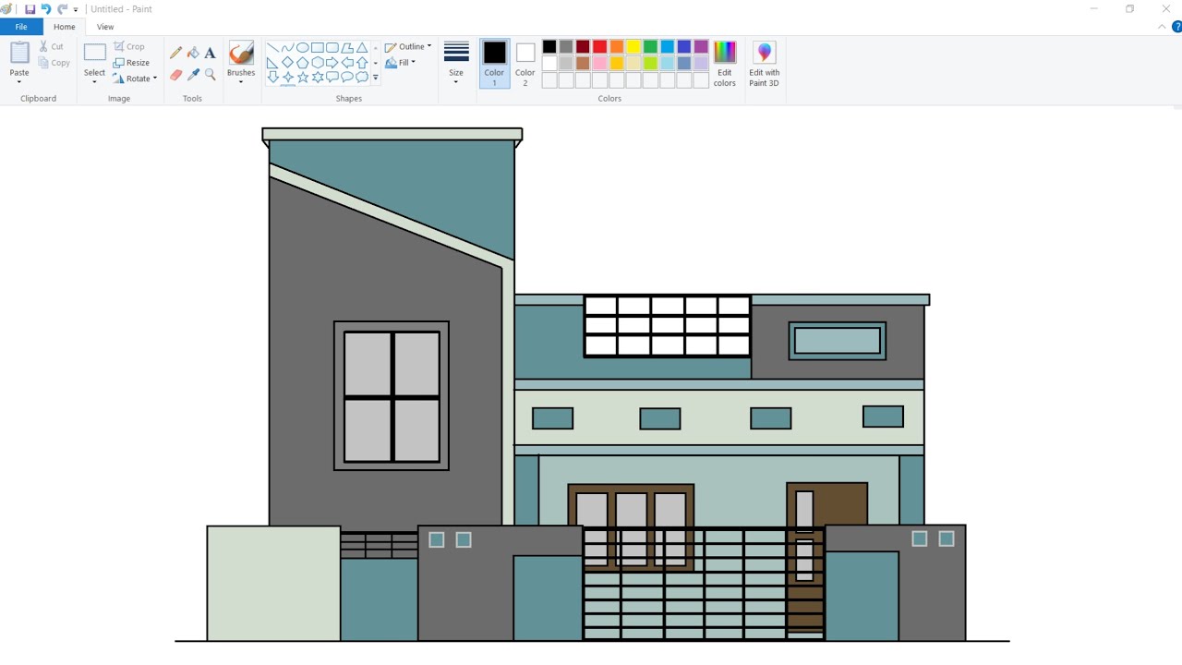The width and height of the screenshot is (1182, 665).
Task: Click the Redo arrow in title bar
Action: pyautogui.click(x=62, y=9)
